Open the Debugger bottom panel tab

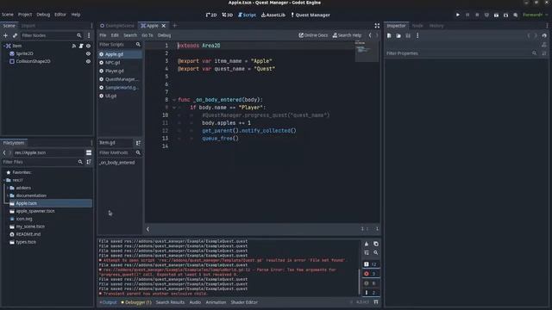[x=136, y=302]
